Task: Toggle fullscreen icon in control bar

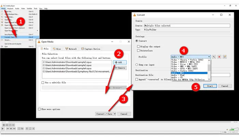Action: point(19,129)
